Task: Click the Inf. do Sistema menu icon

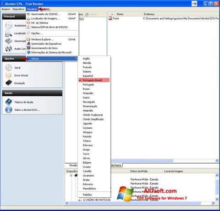Action: 28,23
